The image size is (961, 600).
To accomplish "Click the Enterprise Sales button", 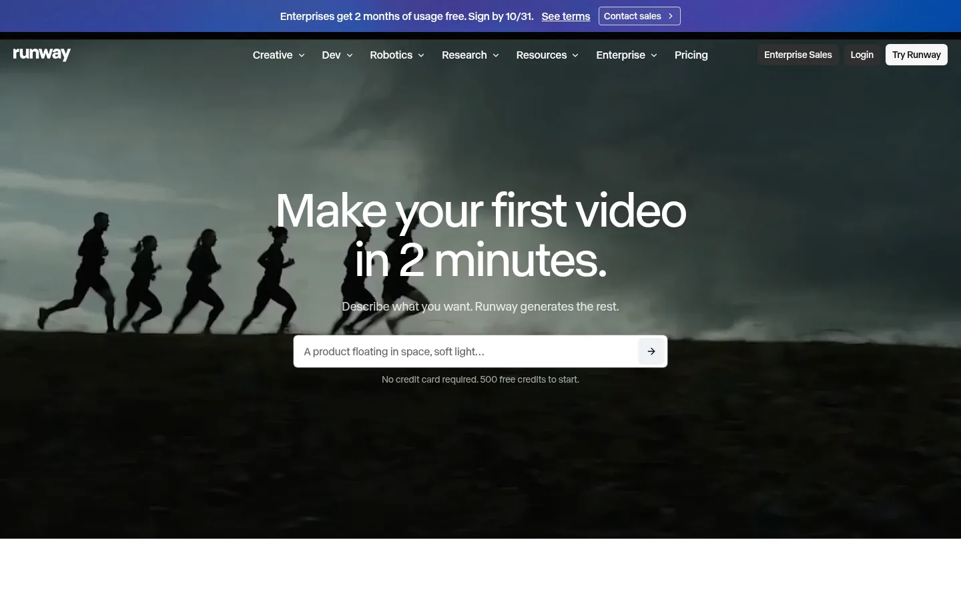I will pos(798,55).
